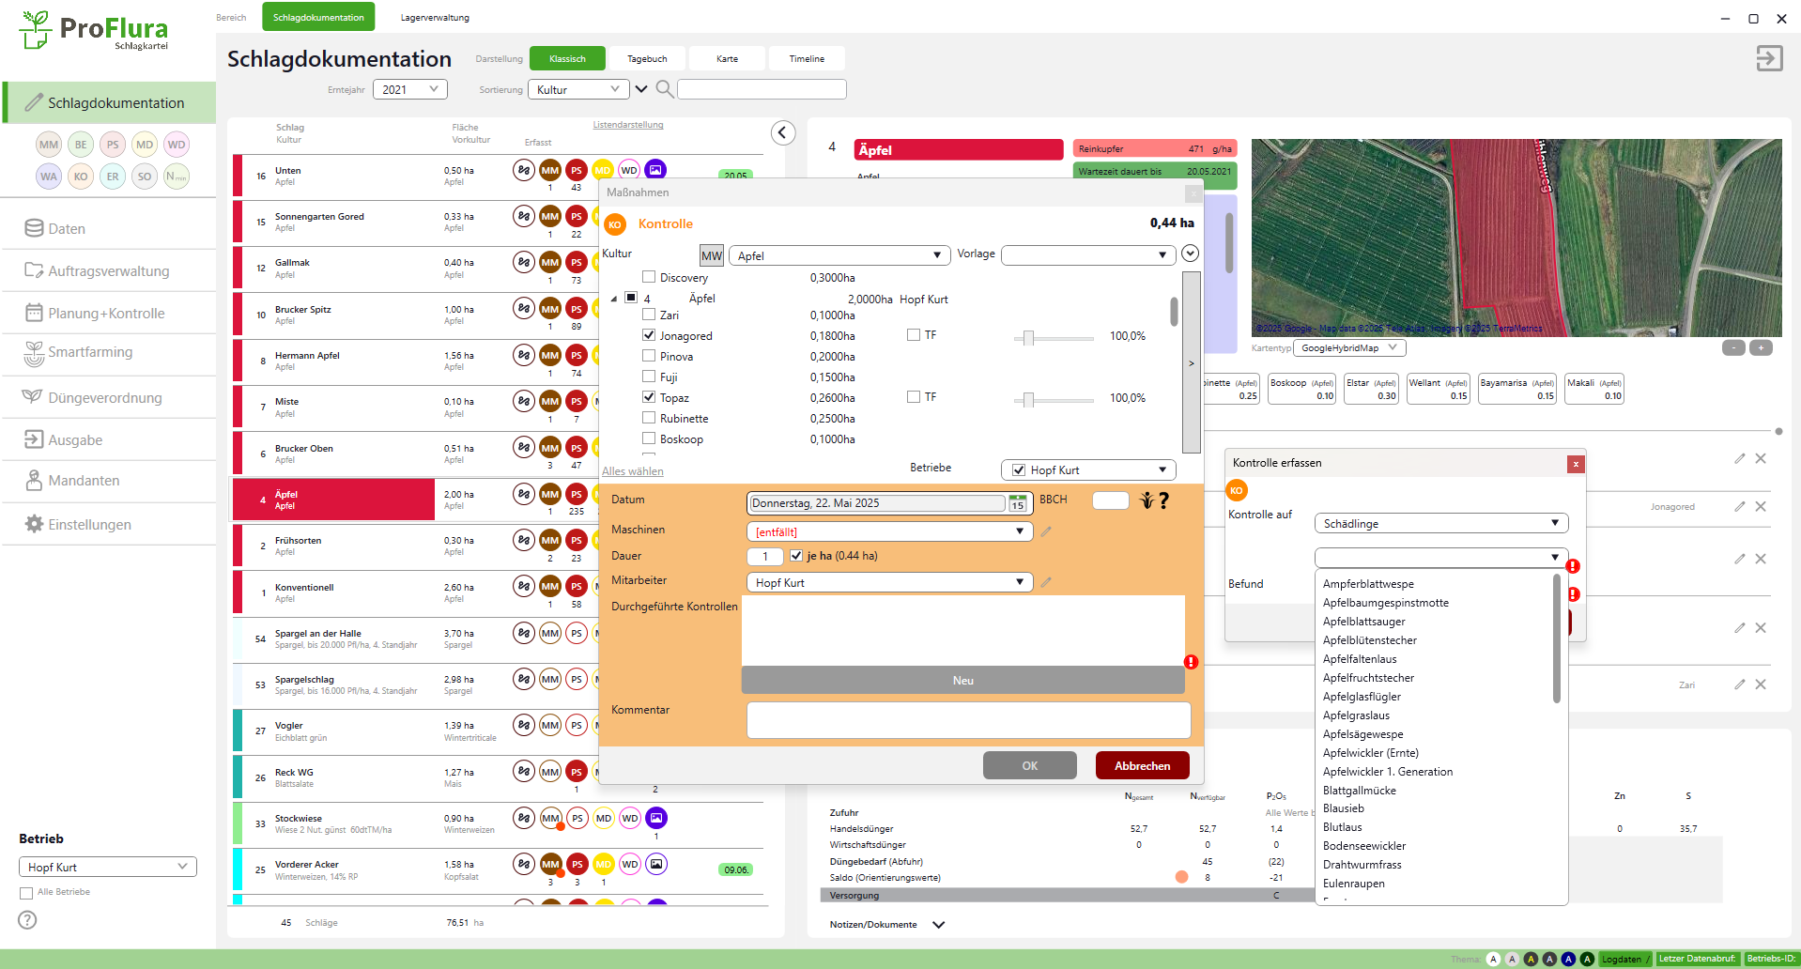Click the Abbrechen button
Screen dimensions: 1801x969
coord(1142,765)
